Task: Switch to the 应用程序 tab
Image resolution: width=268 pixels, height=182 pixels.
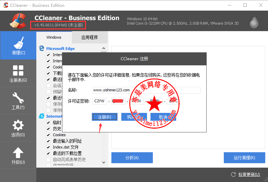Action: 90,37
